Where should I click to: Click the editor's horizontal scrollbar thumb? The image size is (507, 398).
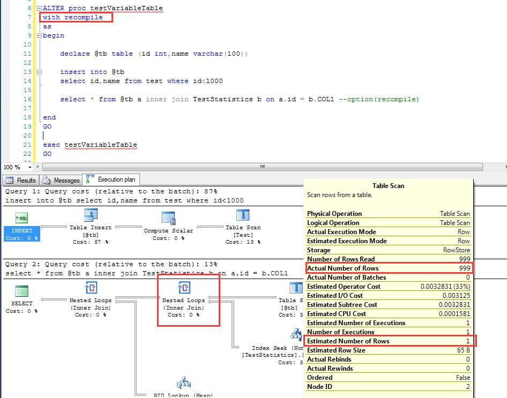[262, 167]
